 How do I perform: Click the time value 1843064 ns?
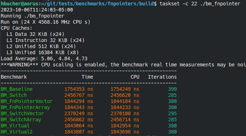pos(79,126)
